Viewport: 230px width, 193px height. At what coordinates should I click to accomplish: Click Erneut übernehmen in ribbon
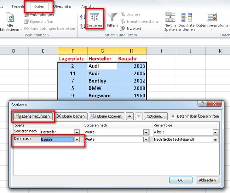[x=140, y=22]
